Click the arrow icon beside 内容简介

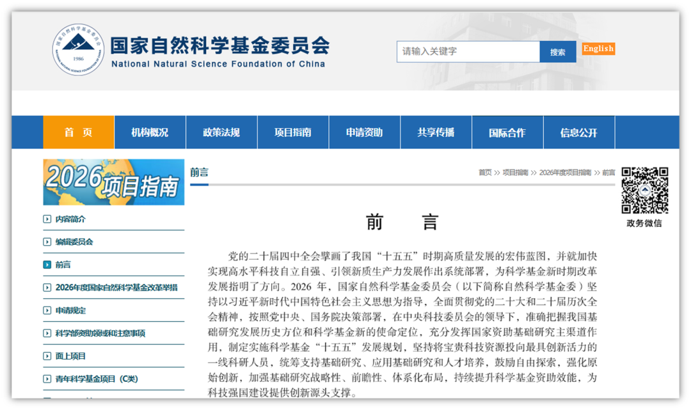pos(47,219)
